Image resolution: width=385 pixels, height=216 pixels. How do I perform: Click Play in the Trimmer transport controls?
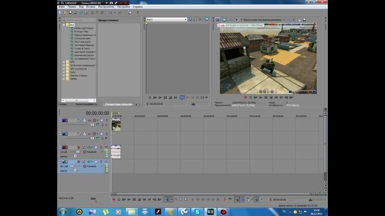(x=160, y=97)
